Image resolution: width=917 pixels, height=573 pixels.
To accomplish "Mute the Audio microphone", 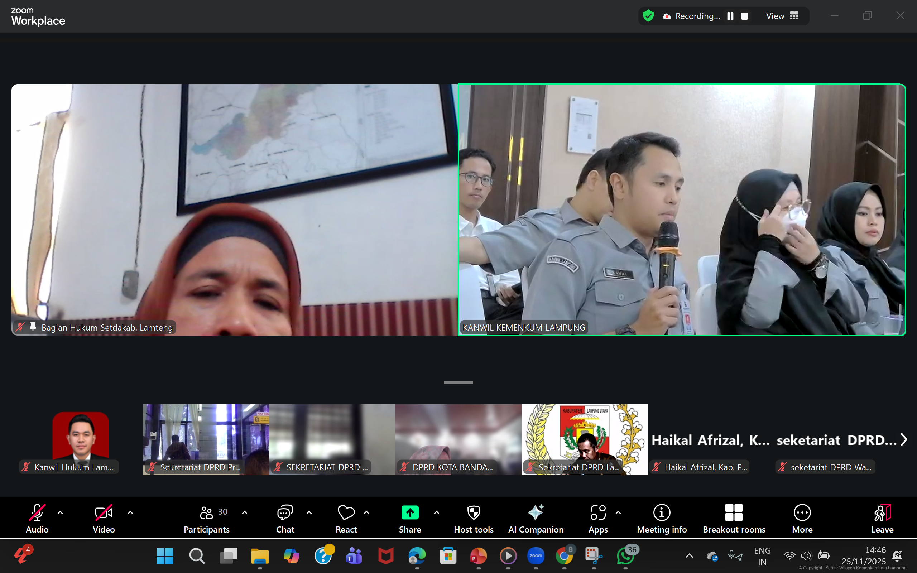I will [37, 519].
